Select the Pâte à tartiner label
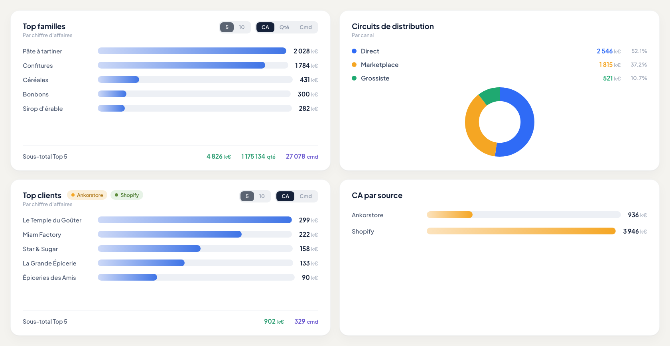This screenshot has height=346, width=670. pos(42,51)
